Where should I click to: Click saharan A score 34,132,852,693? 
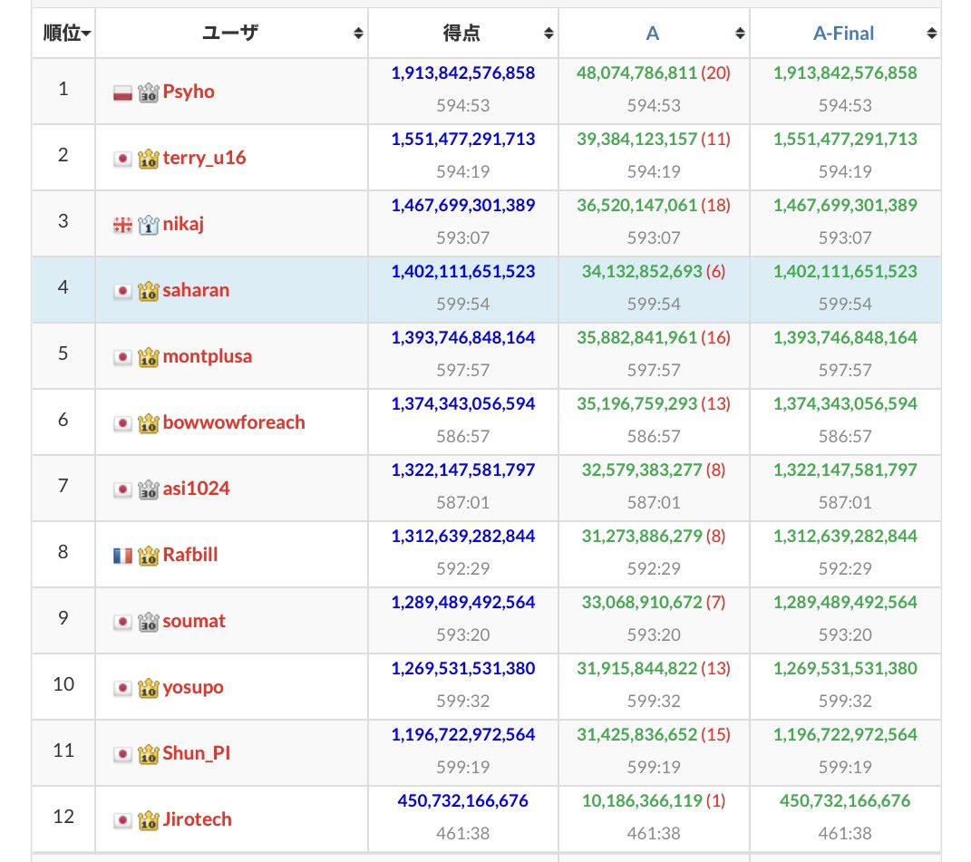click(642, 272)
